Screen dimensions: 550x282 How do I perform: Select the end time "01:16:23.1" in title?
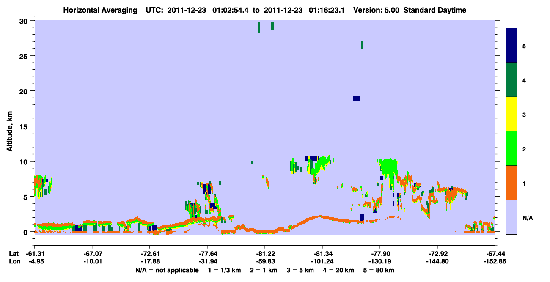click(327, 10)
